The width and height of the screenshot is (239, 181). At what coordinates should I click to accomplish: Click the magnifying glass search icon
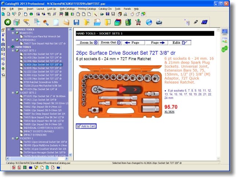pos(46,23)
